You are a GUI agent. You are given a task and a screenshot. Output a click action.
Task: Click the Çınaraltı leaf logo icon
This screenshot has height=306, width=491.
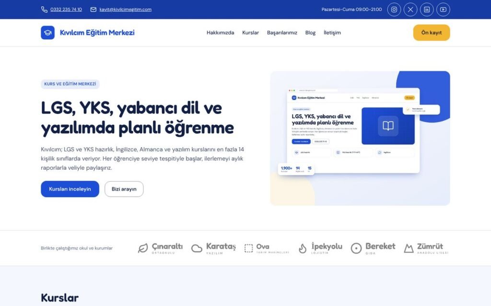(x=143, y=248)
